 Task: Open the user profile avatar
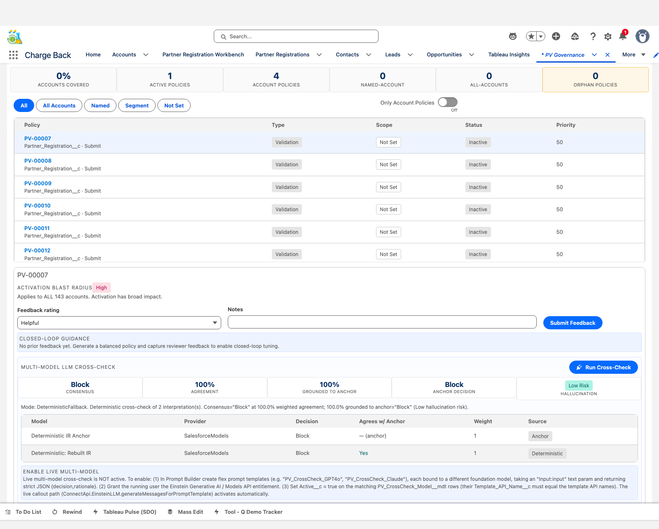coord(643,36)
